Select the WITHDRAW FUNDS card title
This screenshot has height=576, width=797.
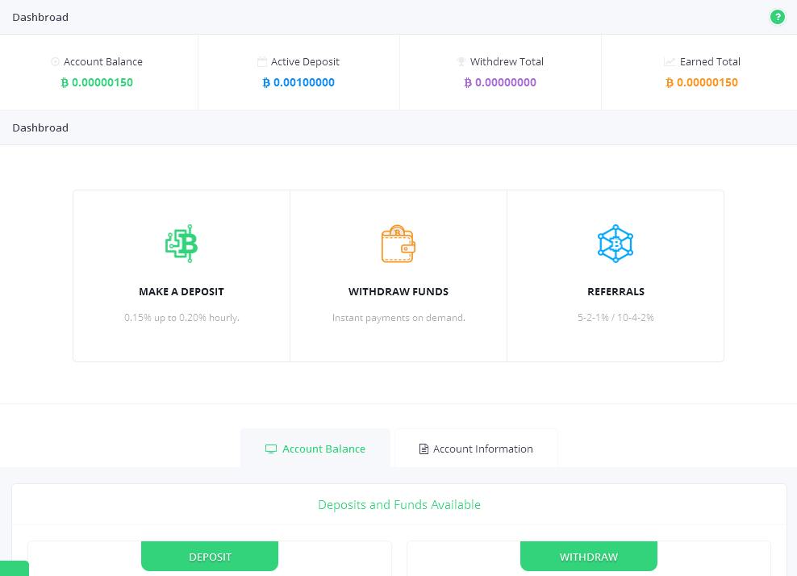[398, 291]
